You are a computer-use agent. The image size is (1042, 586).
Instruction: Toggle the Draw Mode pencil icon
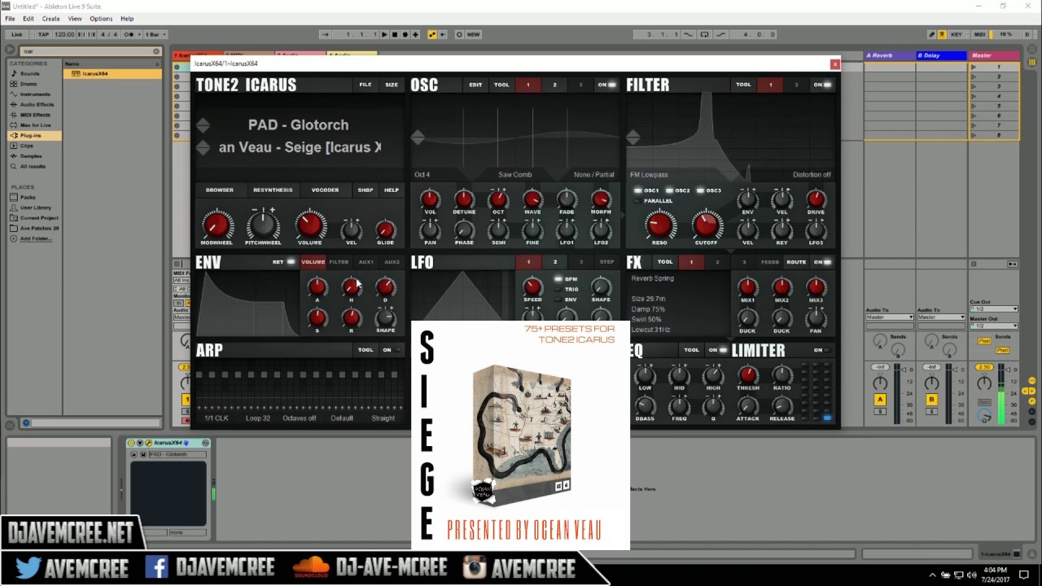tap(931, 34)
